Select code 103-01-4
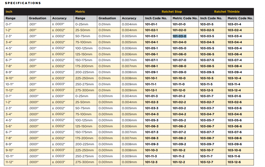Viewport: 265px width, 167px height. 235,24
